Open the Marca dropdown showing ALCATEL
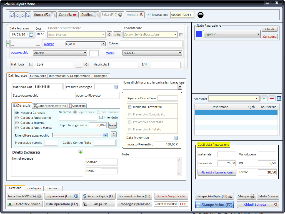 [180, 53]
